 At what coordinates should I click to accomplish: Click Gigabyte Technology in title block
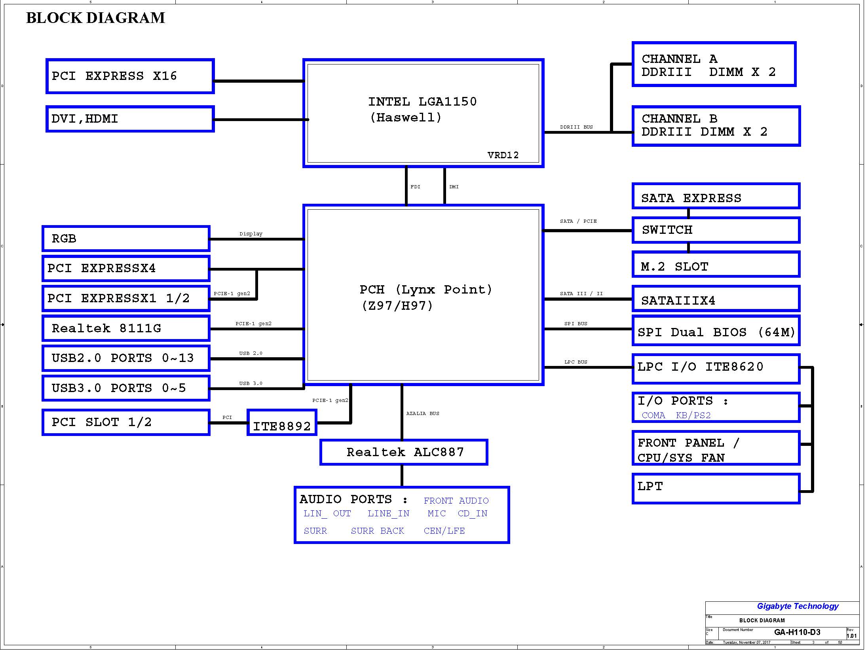click(798, 606)
